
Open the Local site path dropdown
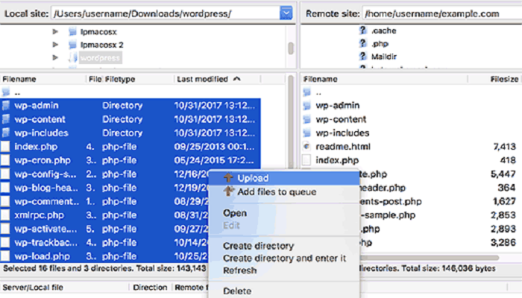click(286, 13)
